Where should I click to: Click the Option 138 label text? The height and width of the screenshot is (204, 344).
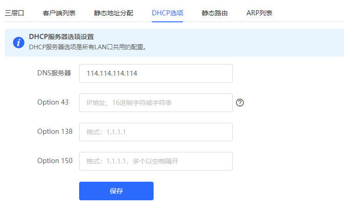54,132
